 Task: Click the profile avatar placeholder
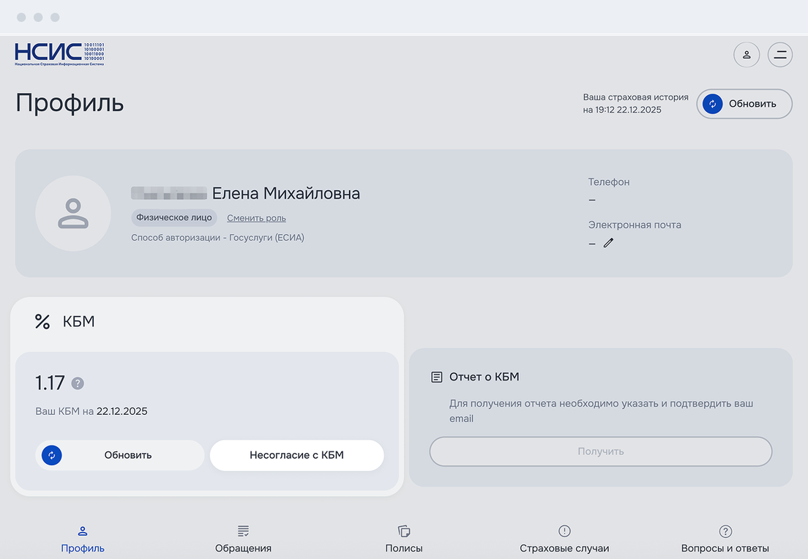point(73,213)
